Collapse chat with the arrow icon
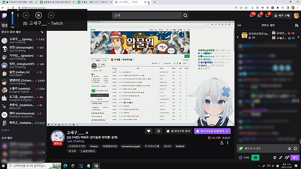 pyautogui.click(x=239, y=25)
